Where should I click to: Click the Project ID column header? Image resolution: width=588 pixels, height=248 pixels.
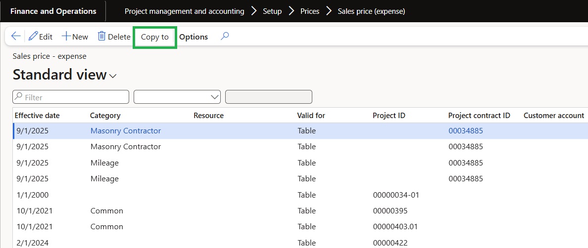389,116
